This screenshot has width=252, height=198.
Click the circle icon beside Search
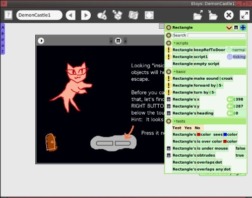pyautogui.click(x=169, y=35)
